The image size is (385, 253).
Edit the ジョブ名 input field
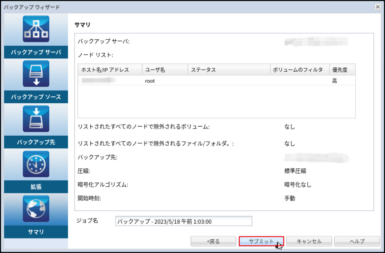184,221
